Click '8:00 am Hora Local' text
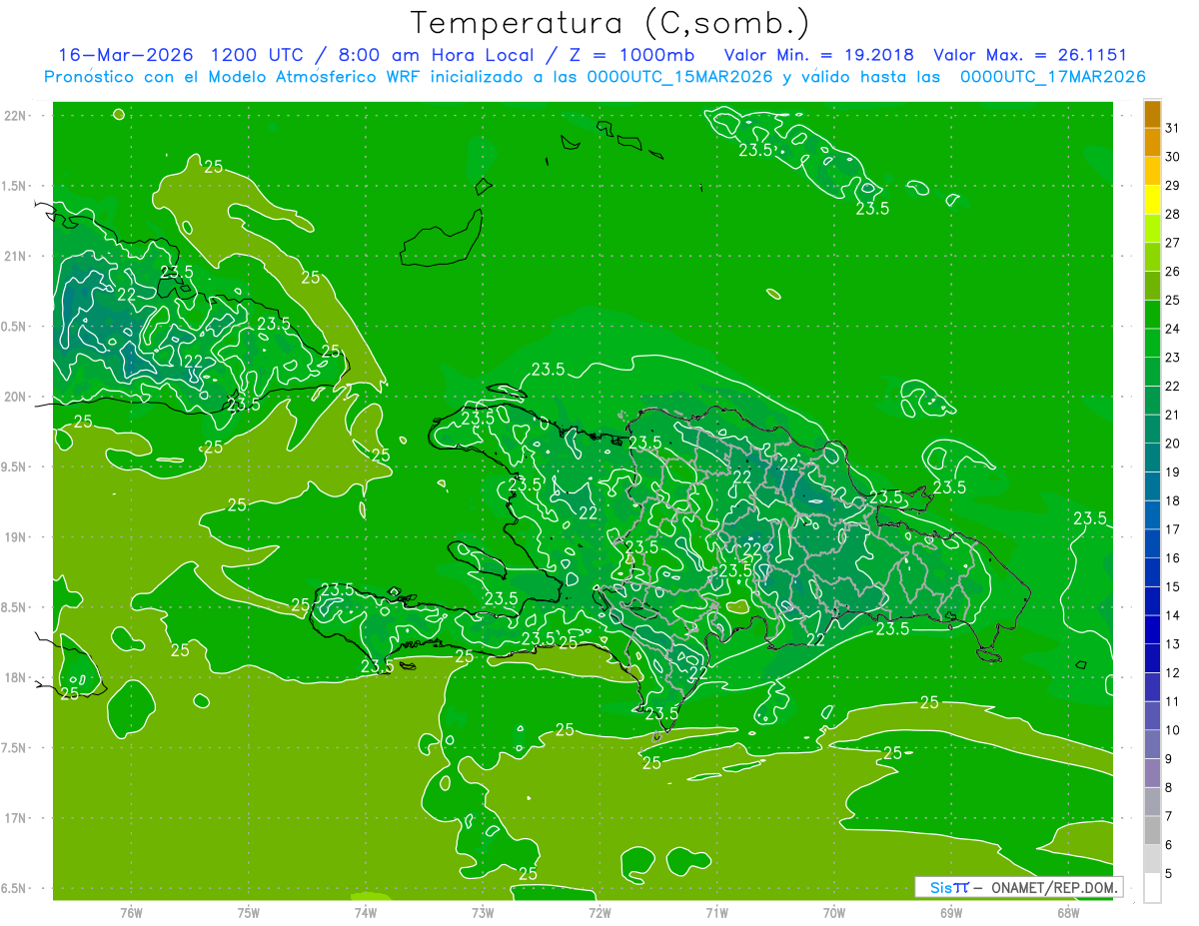The image size is (1199, 926). tap(441, 55)
